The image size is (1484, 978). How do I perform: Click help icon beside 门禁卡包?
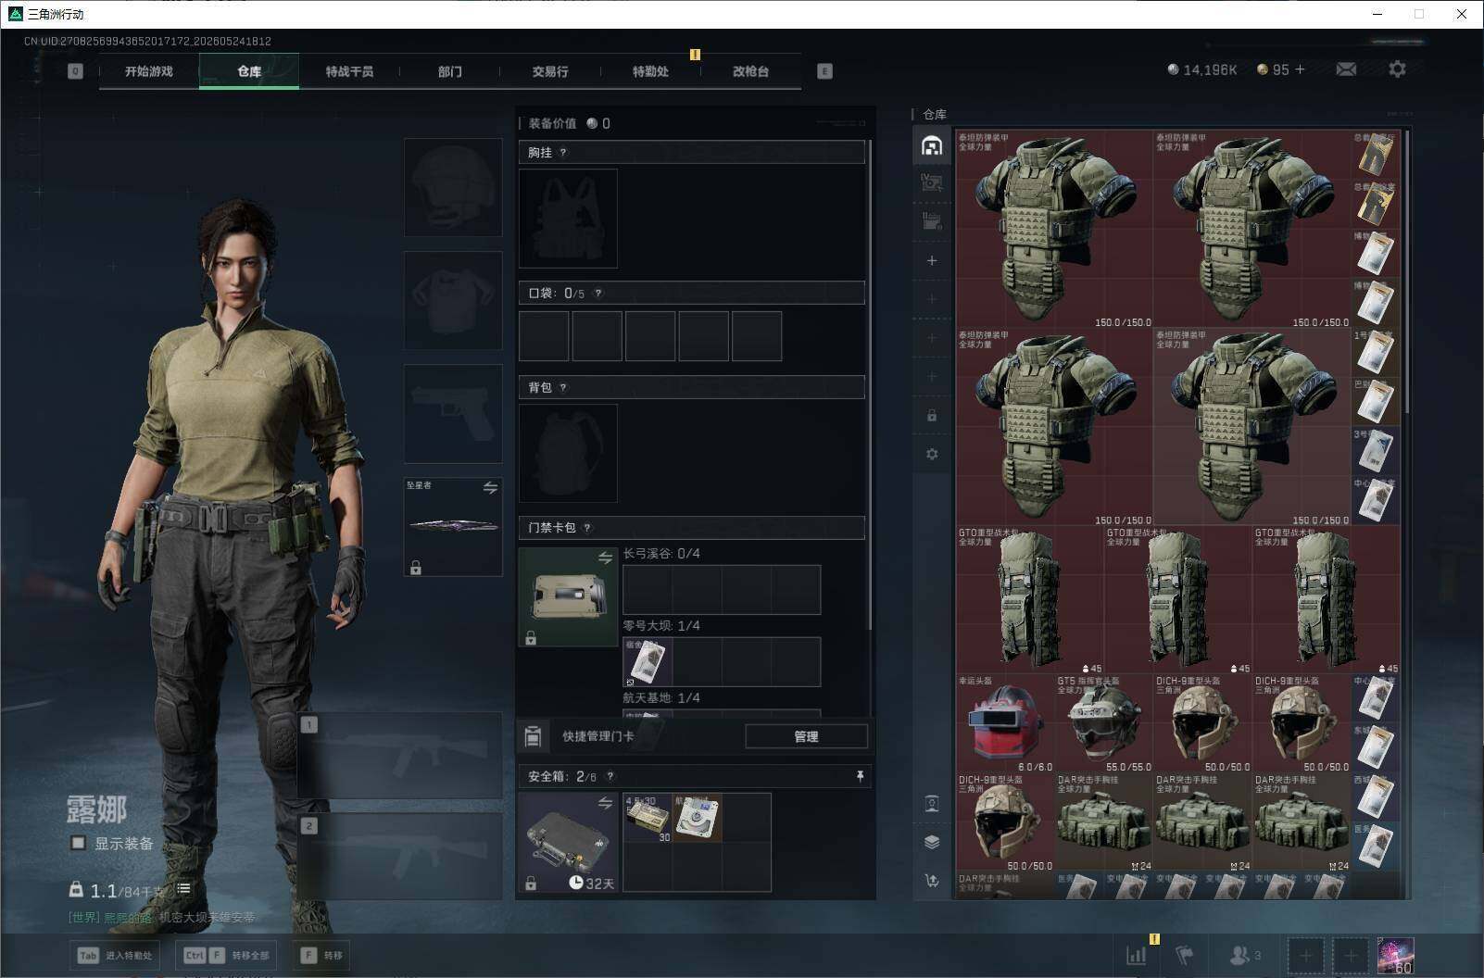coord(586,528)
